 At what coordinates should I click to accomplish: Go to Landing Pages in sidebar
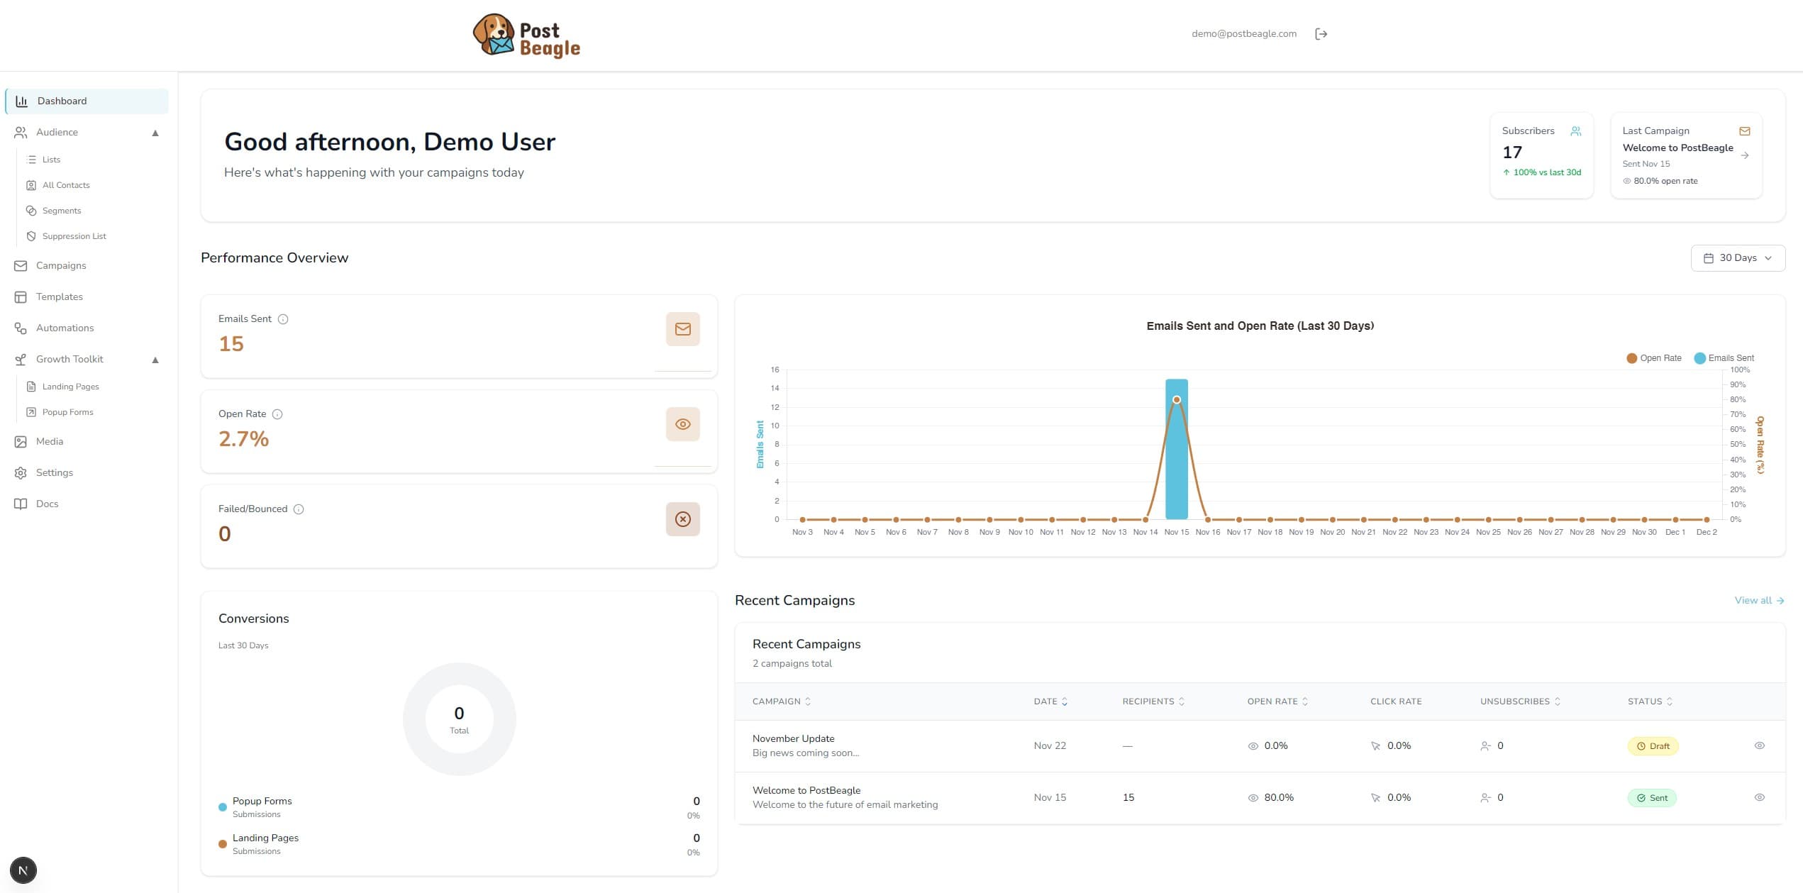tap(70, 387)
